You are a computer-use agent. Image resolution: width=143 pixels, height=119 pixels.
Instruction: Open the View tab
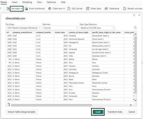(39, 2)
